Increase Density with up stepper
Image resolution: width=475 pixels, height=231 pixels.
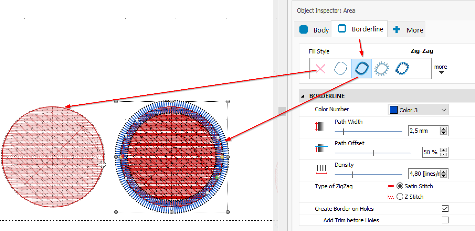coord(444,172)
